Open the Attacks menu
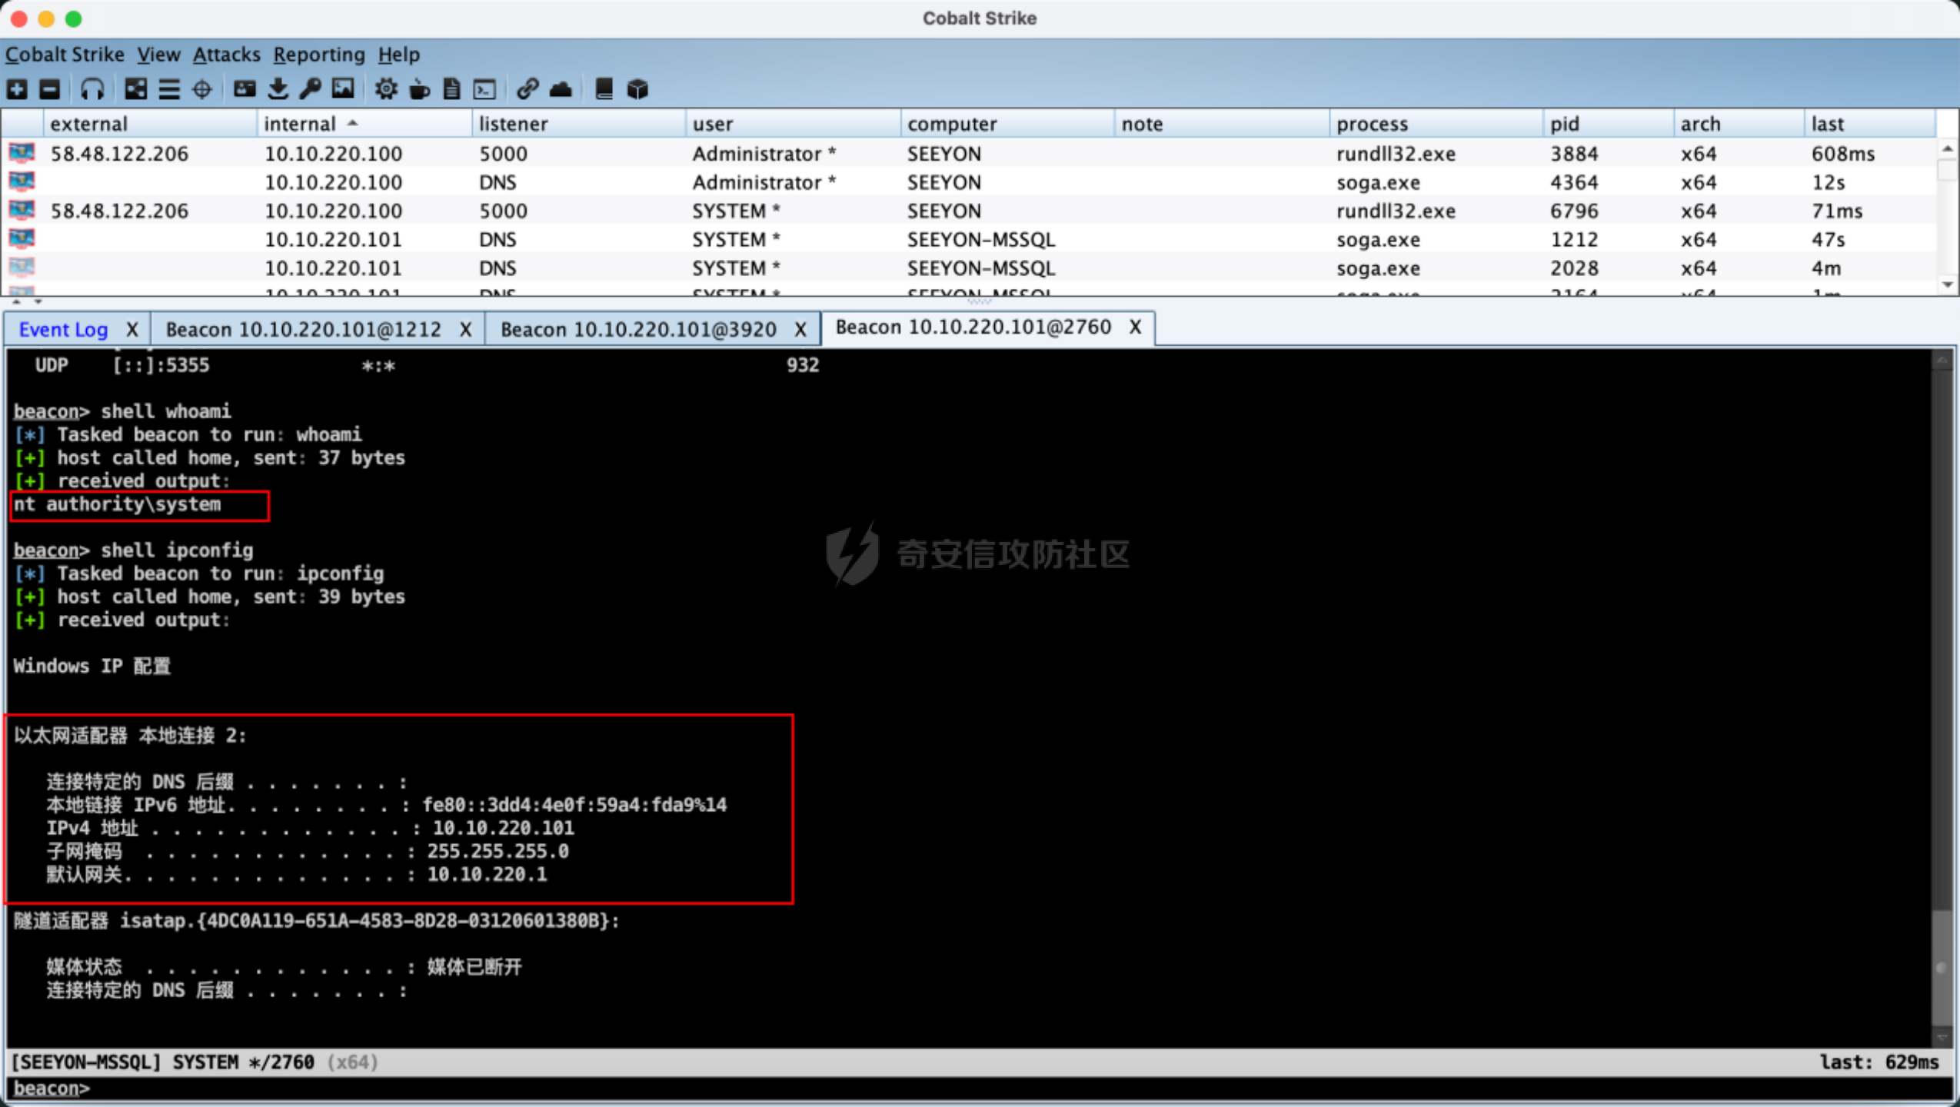 [x=226, y=55]
